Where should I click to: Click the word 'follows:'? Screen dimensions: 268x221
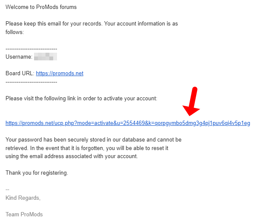tap(14, 32)
